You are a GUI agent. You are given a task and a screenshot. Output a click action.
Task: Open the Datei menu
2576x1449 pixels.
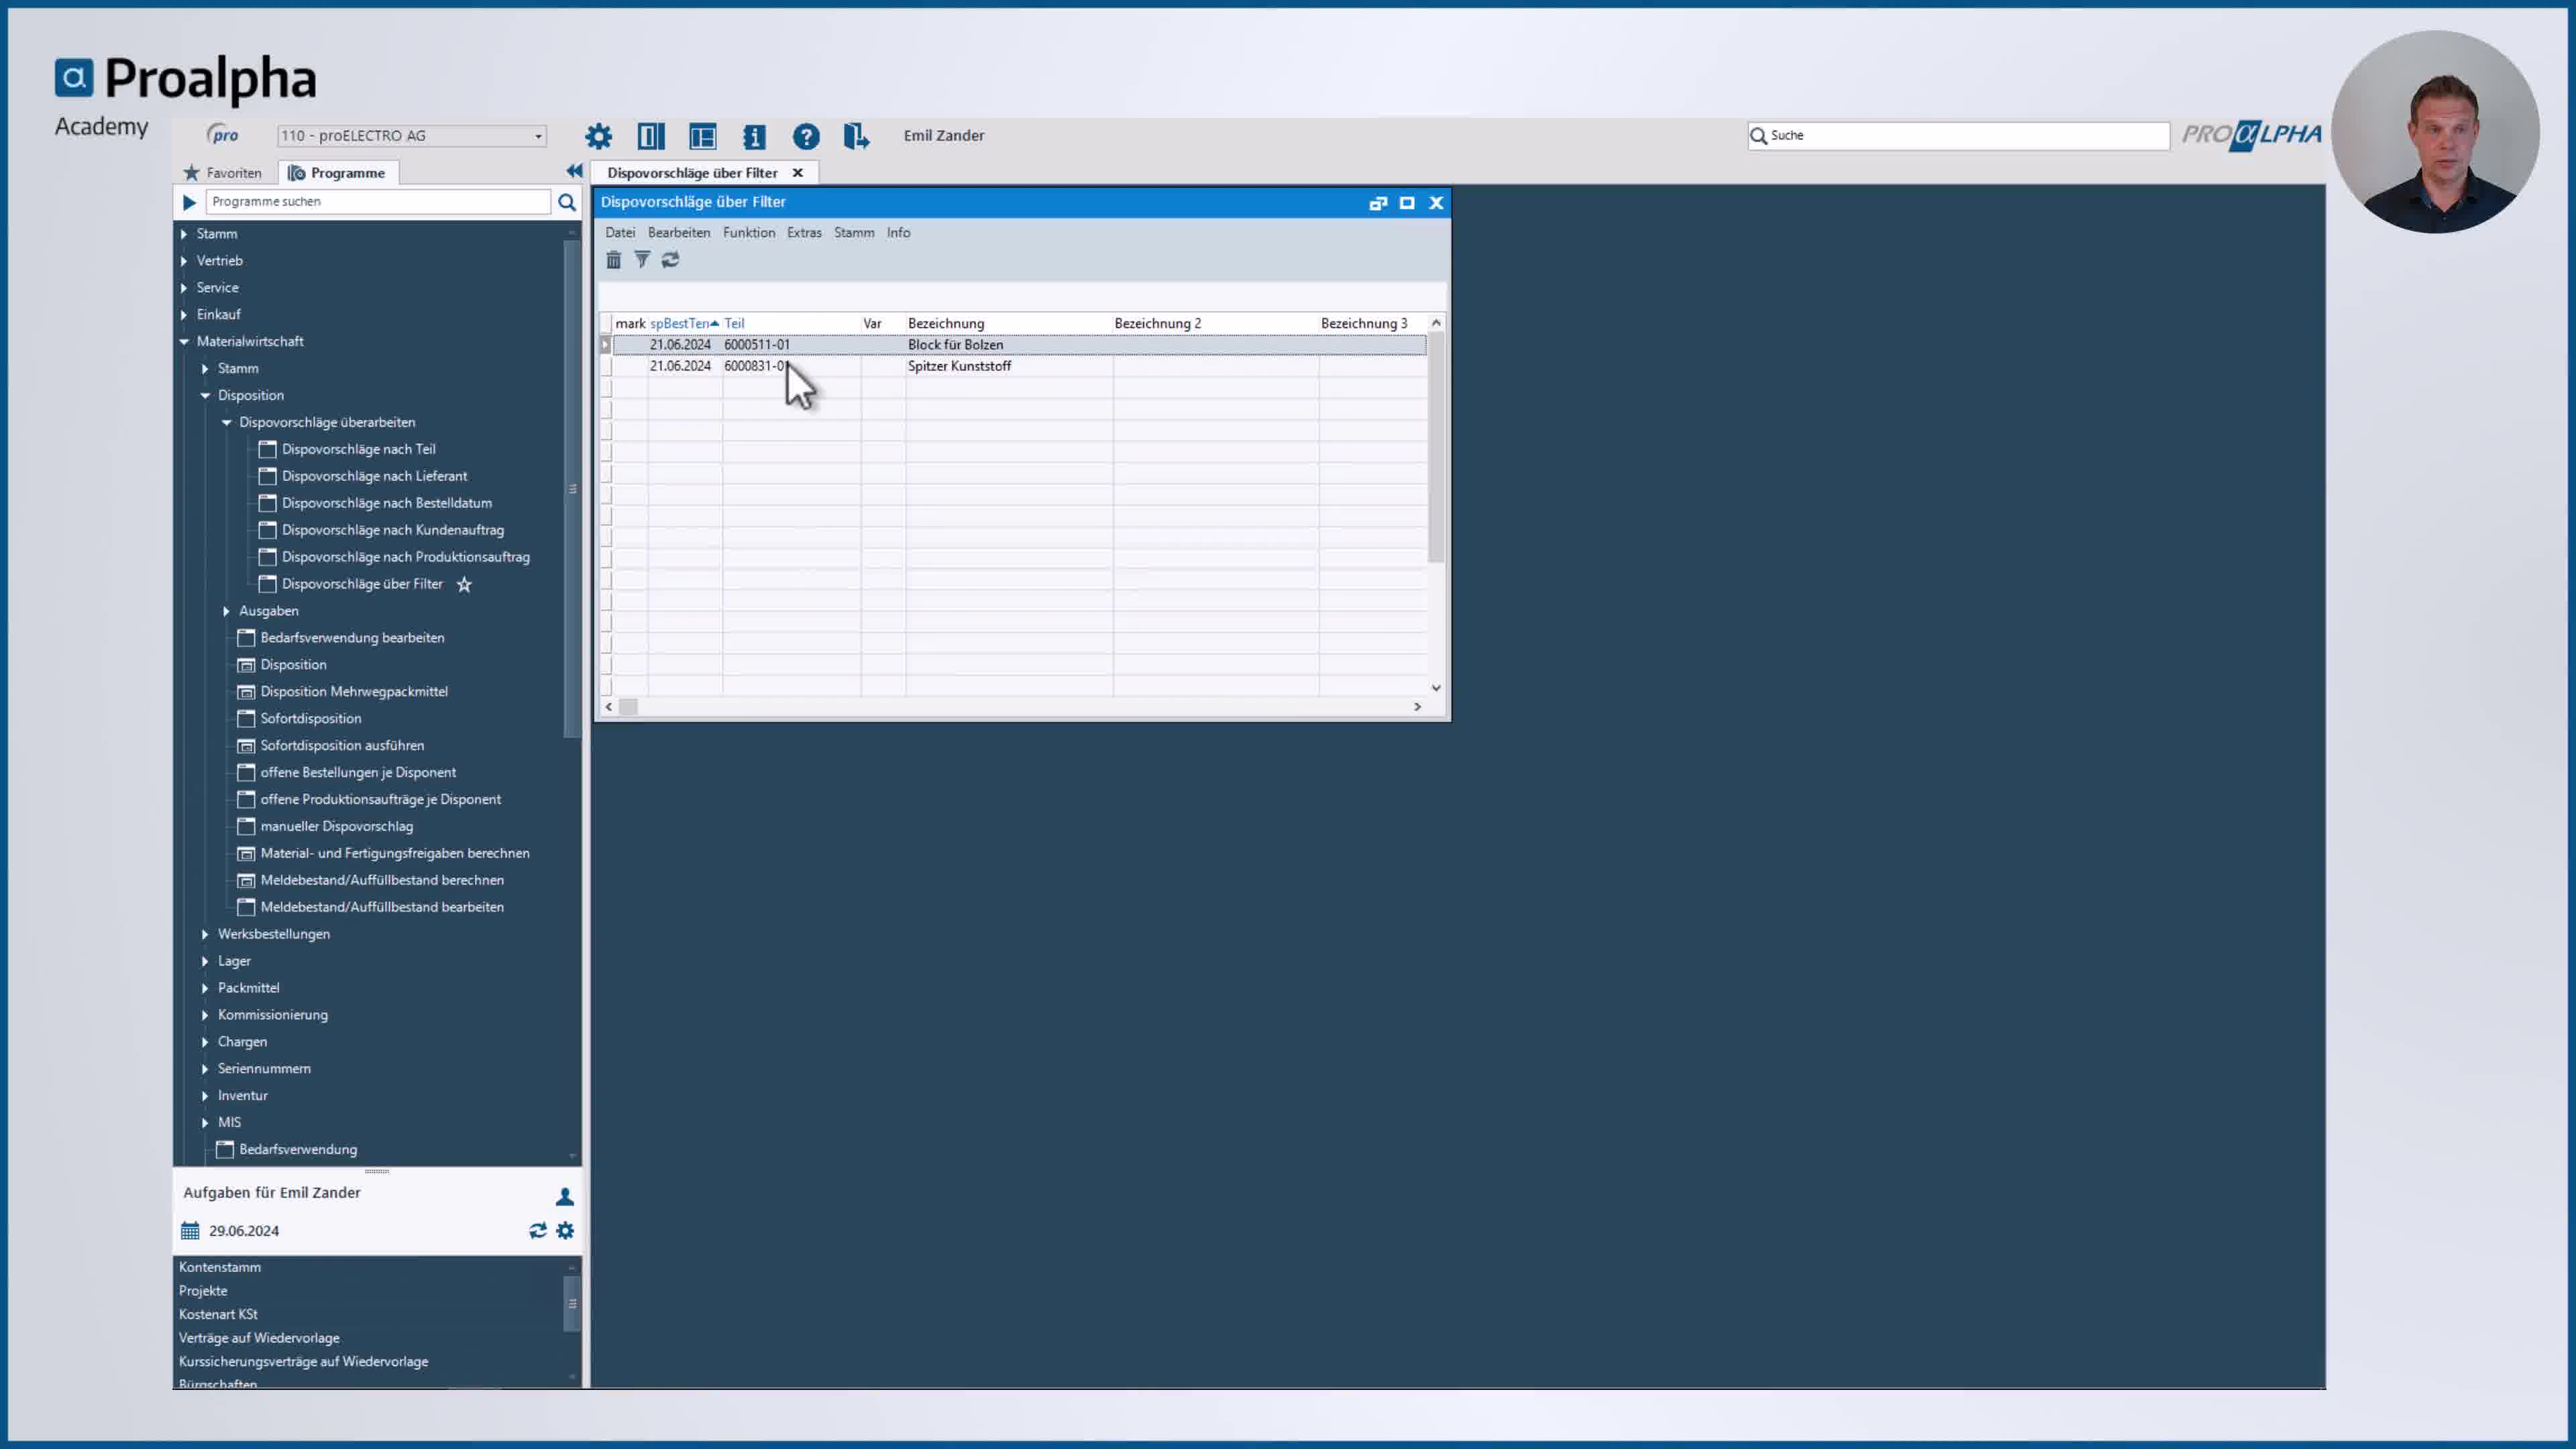[620, 232]
